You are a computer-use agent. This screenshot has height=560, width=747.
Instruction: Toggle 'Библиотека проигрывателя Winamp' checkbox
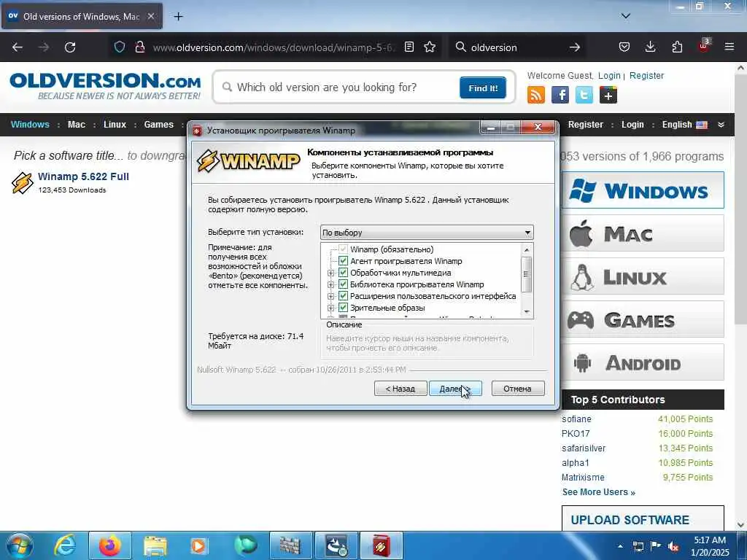coord(343,284)
